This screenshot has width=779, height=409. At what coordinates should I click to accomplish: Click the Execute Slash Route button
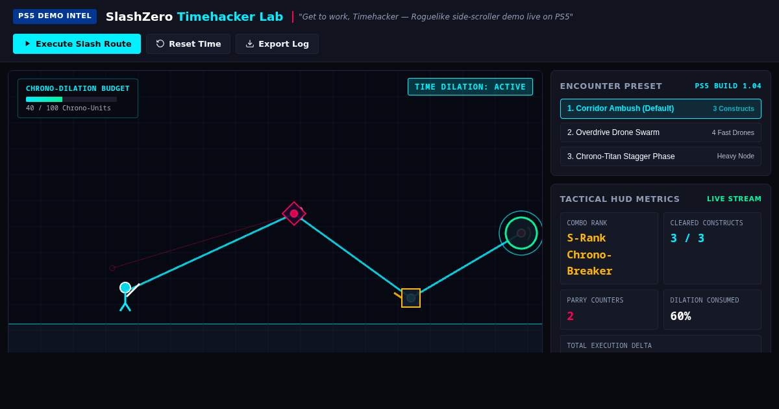click(77, 43)
